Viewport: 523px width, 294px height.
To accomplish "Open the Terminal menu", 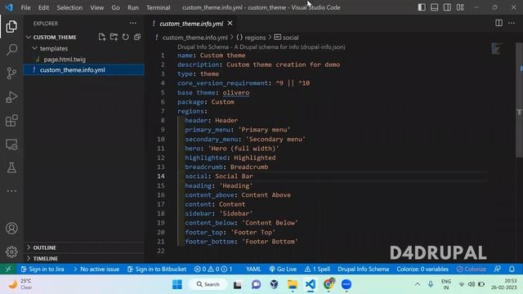I will (x=158, y=7).
